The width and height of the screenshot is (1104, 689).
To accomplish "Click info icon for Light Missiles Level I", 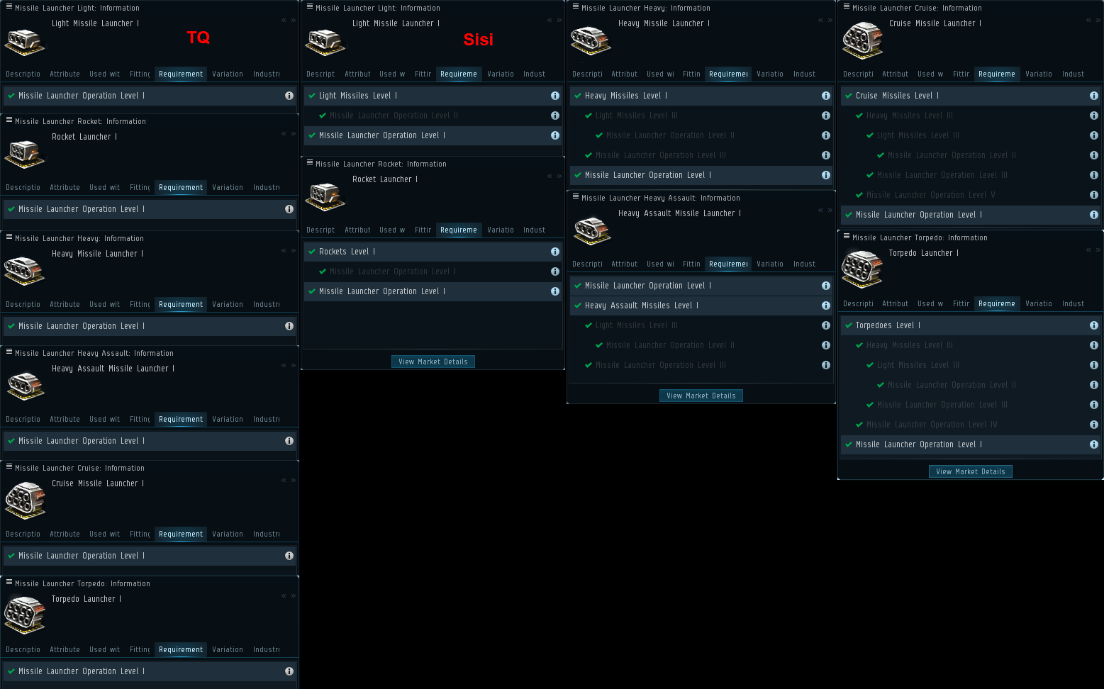I will tap(555, 96).
